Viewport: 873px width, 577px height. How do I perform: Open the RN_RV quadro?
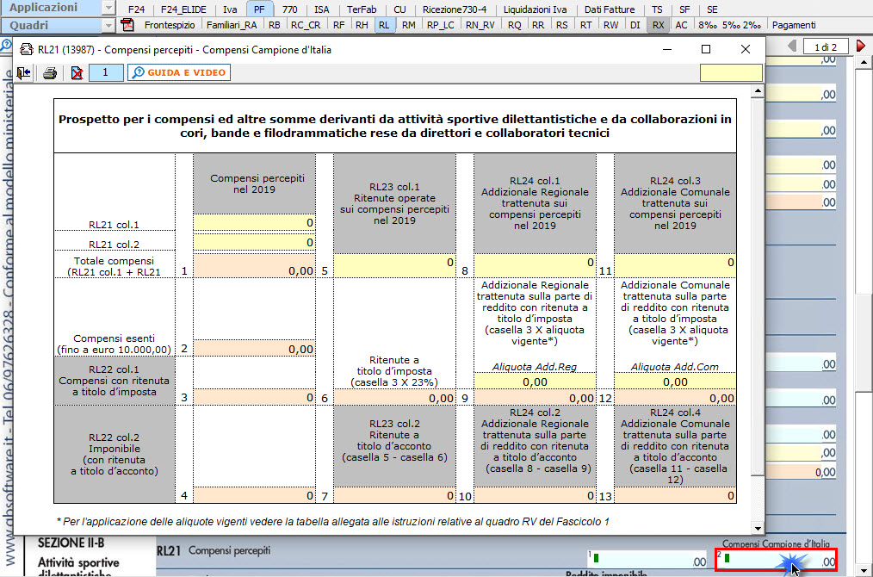pyautogui.click(x=480, y=25)
